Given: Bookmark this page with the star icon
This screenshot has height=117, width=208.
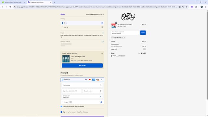Looking at the screenshot, I should 187,7.
